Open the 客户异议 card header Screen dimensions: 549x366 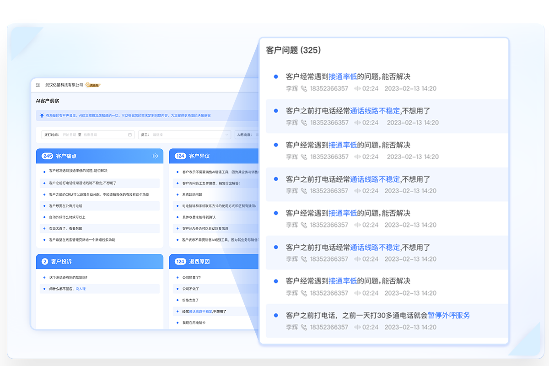[199, 156]
